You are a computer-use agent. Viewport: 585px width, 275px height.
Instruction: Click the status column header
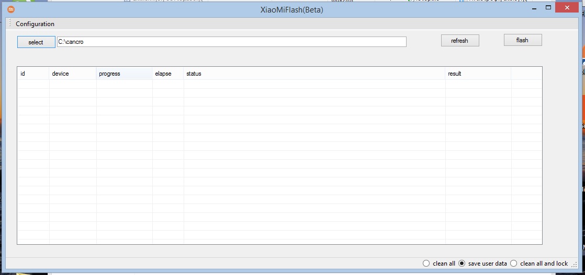coord(314,74)
